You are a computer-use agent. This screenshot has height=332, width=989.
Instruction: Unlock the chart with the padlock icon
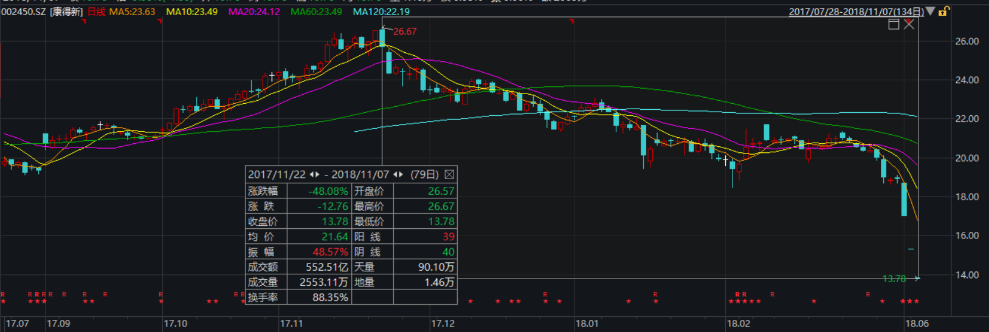(x=943, y=11)
